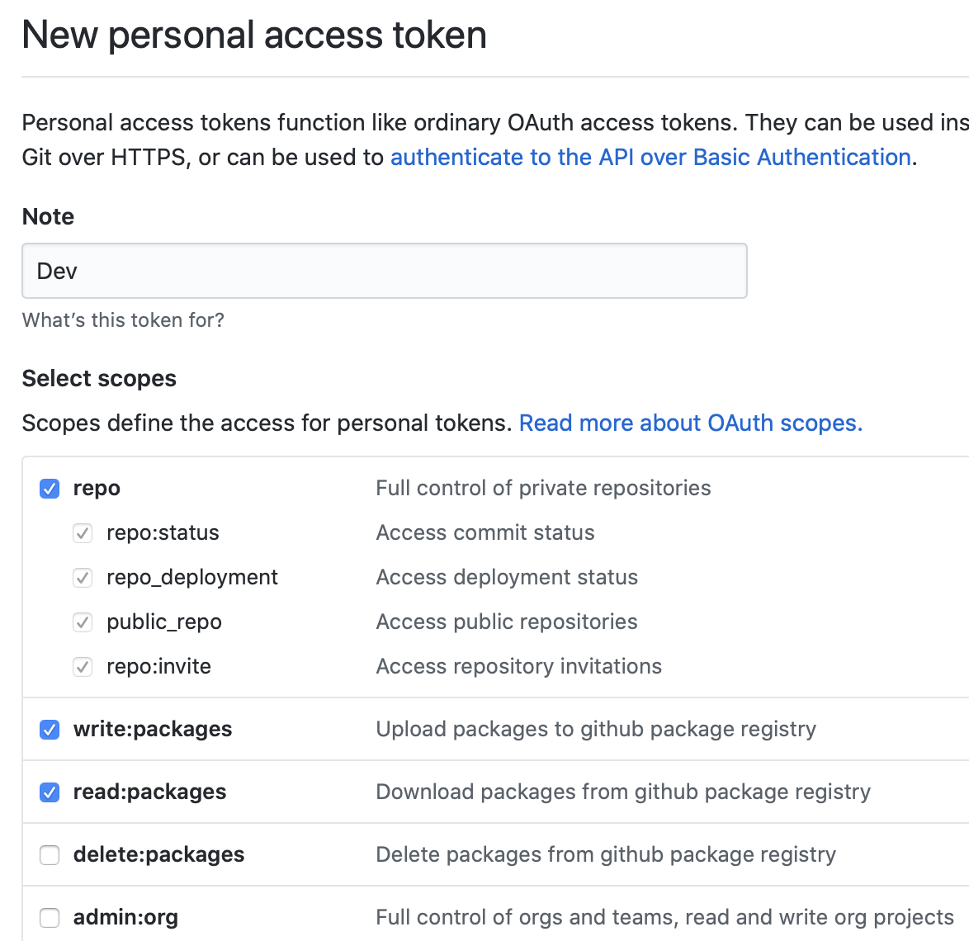Uncheck the write:packages checkbox
This screenshot has height=941, width=969.
point(50,730)
